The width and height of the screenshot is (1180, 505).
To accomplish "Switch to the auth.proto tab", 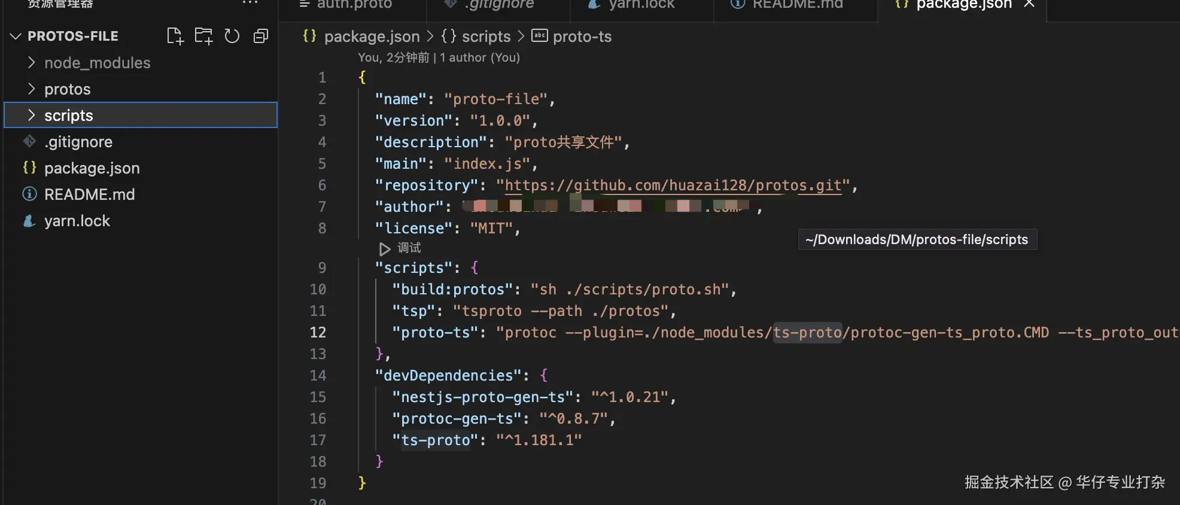I will (353, 5).
